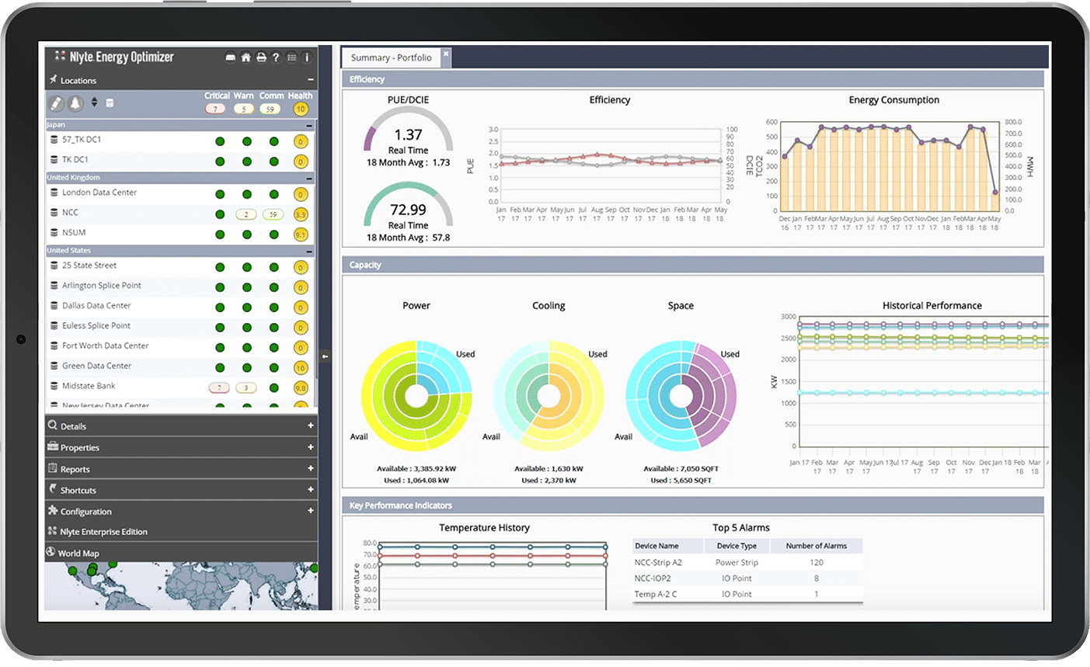Open the alarm bell icon
The height and width of the screenshot is (667, 1090).
pyautogui.click(x=74, y=102)
